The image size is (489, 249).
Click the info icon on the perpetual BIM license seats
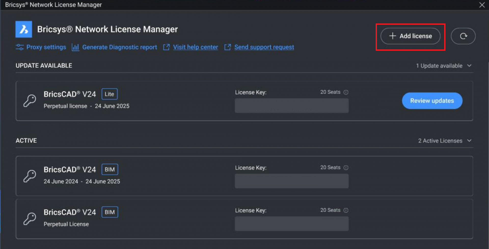[346, 210]
